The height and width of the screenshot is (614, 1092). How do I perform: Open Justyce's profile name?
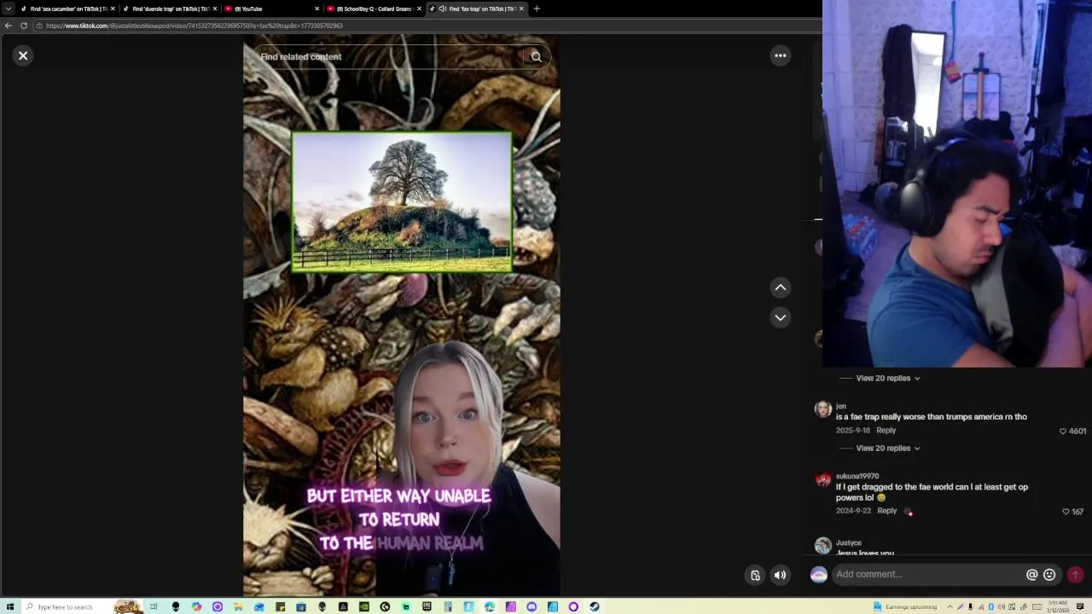pyautogui.click(x=849, y=542)
